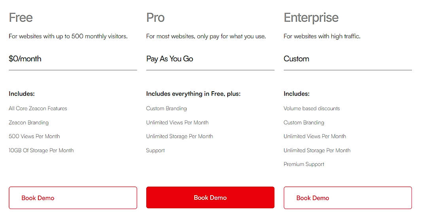
Task: Click '10GB Of Storage Per Month' item
Action: coord(41,151)
